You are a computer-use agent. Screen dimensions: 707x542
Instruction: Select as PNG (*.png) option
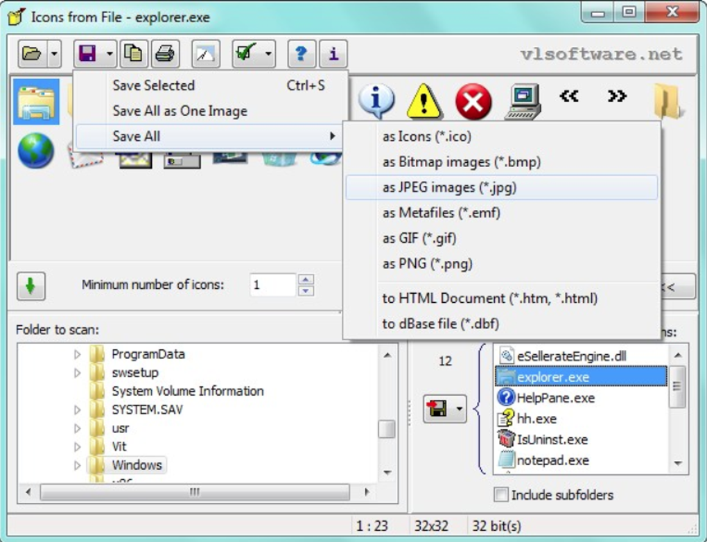click(x=501, y=263)
